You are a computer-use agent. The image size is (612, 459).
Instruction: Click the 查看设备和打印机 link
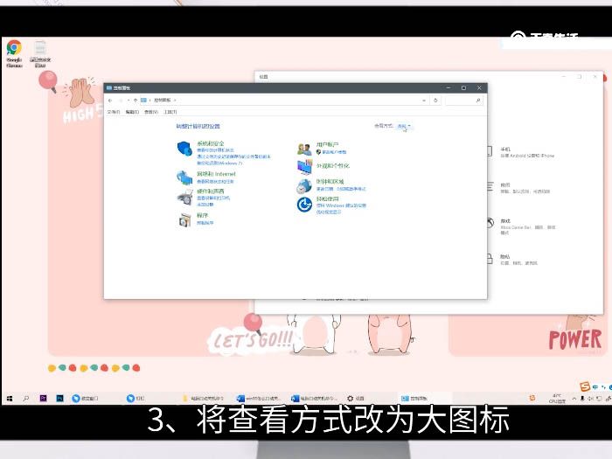click(x=213, y=198)
